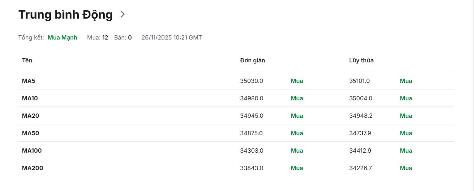474x191 pixels.
Task: Click the MA10 row label
Action: pyautogui.click(x=30, y=98)
